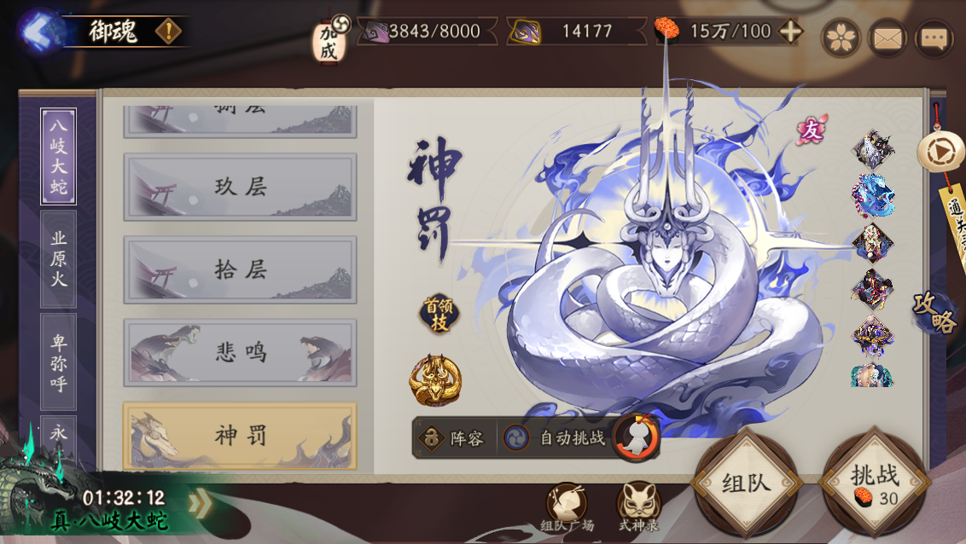This screenshot has height=544, width=966.
Task: Open the mail envelope icon
Action: [887, 38]
